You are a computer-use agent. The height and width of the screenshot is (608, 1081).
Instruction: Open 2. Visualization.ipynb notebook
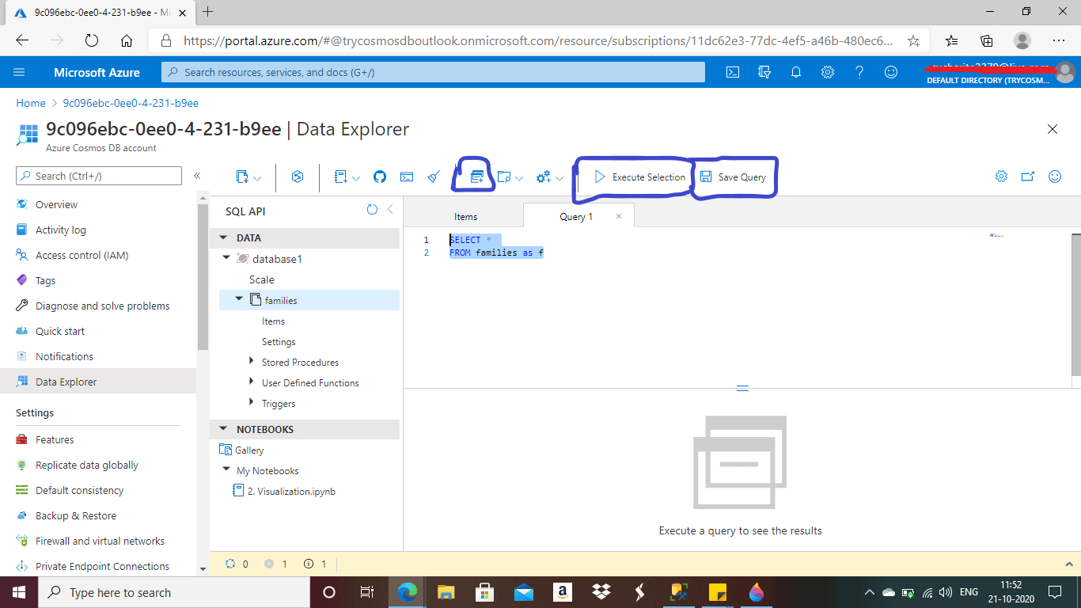point(291,491)
